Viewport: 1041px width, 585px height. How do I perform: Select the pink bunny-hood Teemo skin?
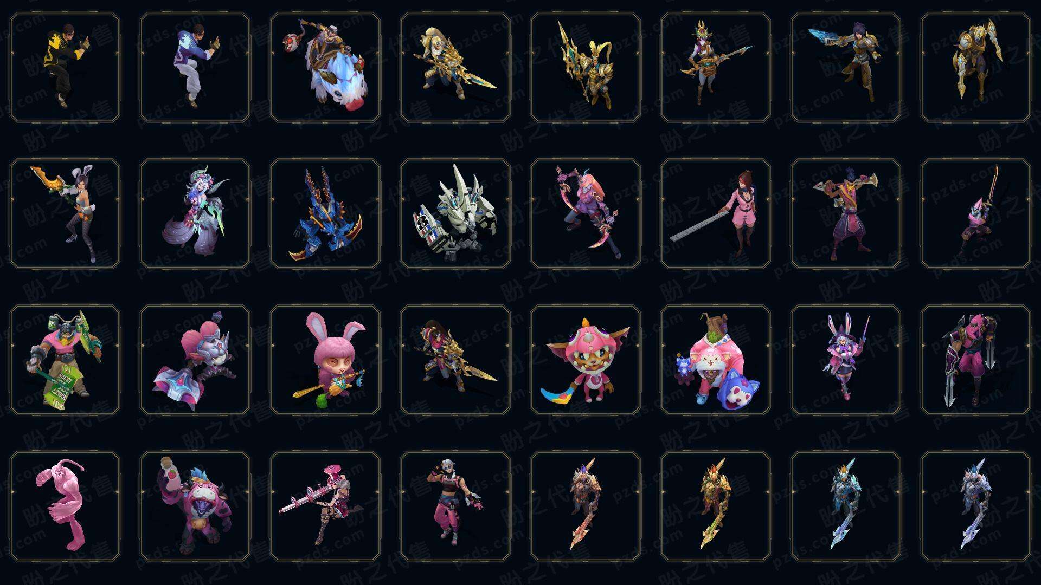pos(325,360)
